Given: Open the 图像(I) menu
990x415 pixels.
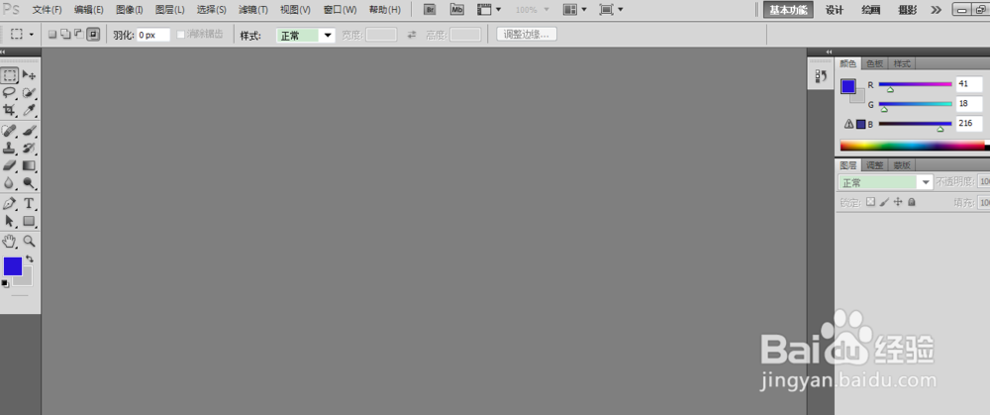Looking at the screenshot, I should tap(130, 10).
